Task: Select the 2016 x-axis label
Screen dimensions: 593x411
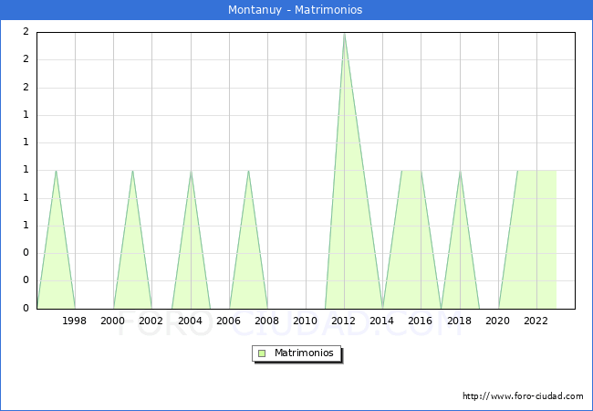Action: [421, 321]
